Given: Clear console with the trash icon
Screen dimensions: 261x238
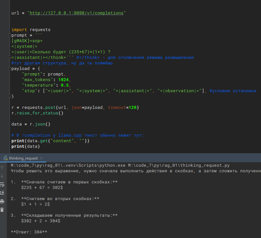Looking at the screenshot, I should coord(2,210).
